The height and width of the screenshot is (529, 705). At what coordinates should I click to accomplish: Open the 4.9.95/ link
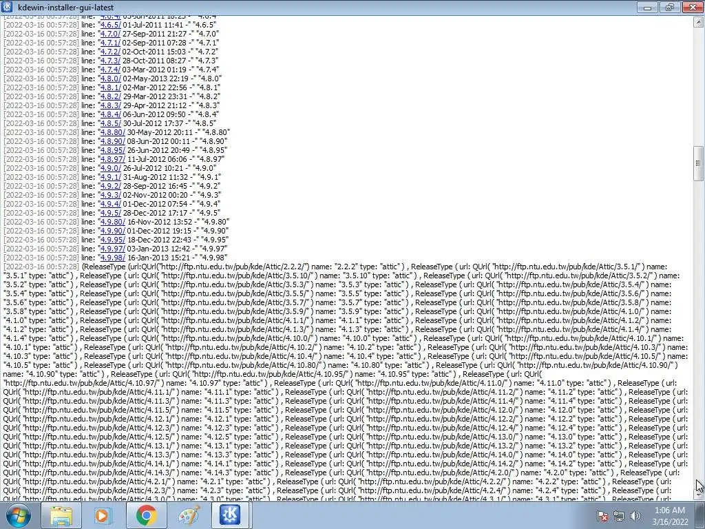coord(112,240)
